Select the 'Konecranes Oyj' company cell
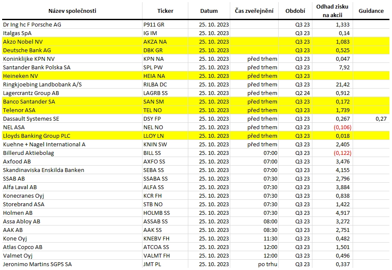 (72, 196)
